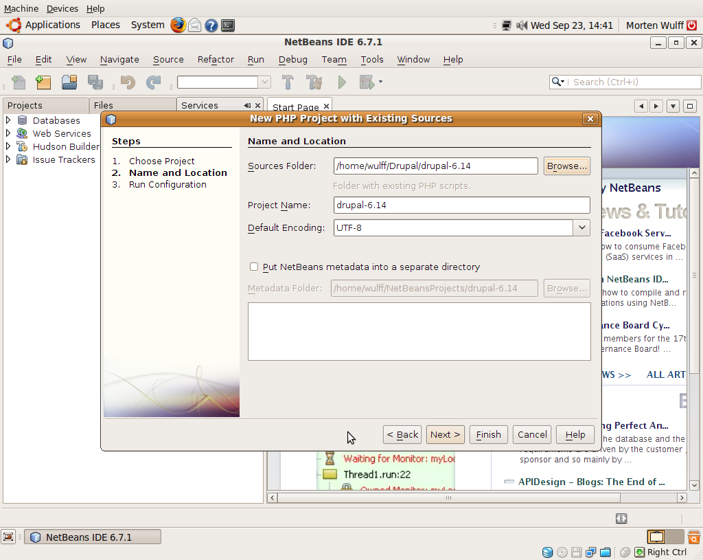The image size is (703, 560).
Task: Toggle Put NetBeans metadata into separate directory
Action: [x=254, y=267]
